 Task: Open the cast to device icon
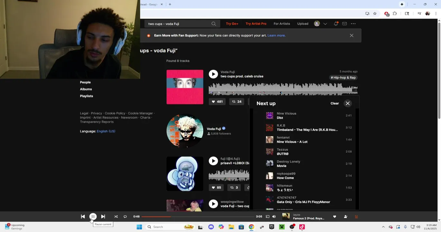(x=267, y=217)
